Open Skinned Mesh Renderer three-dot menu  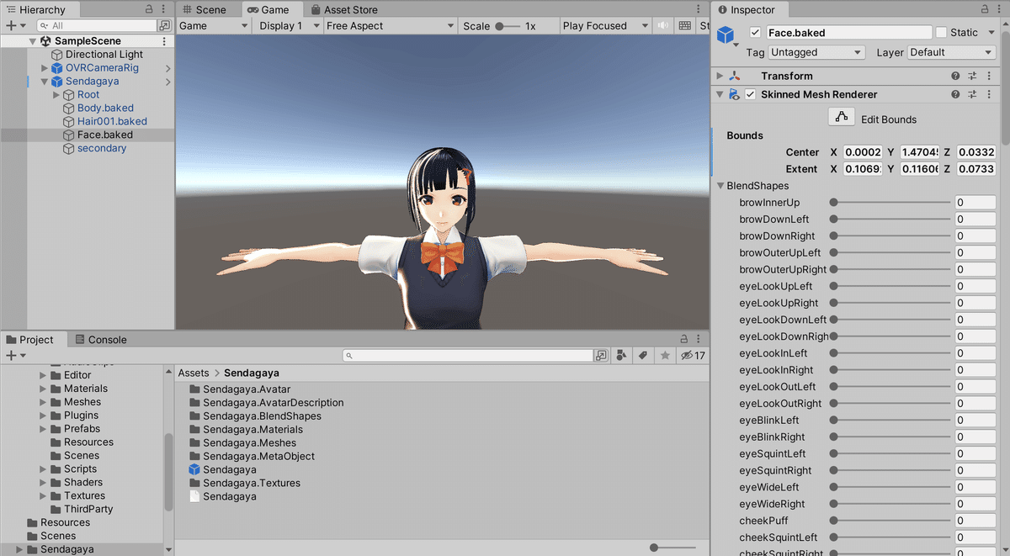[988, 94]
